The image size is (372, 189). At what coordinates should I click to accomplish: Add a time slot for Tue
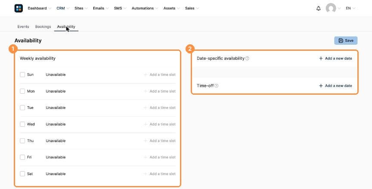pyautogui.click(x=160, y=108)
